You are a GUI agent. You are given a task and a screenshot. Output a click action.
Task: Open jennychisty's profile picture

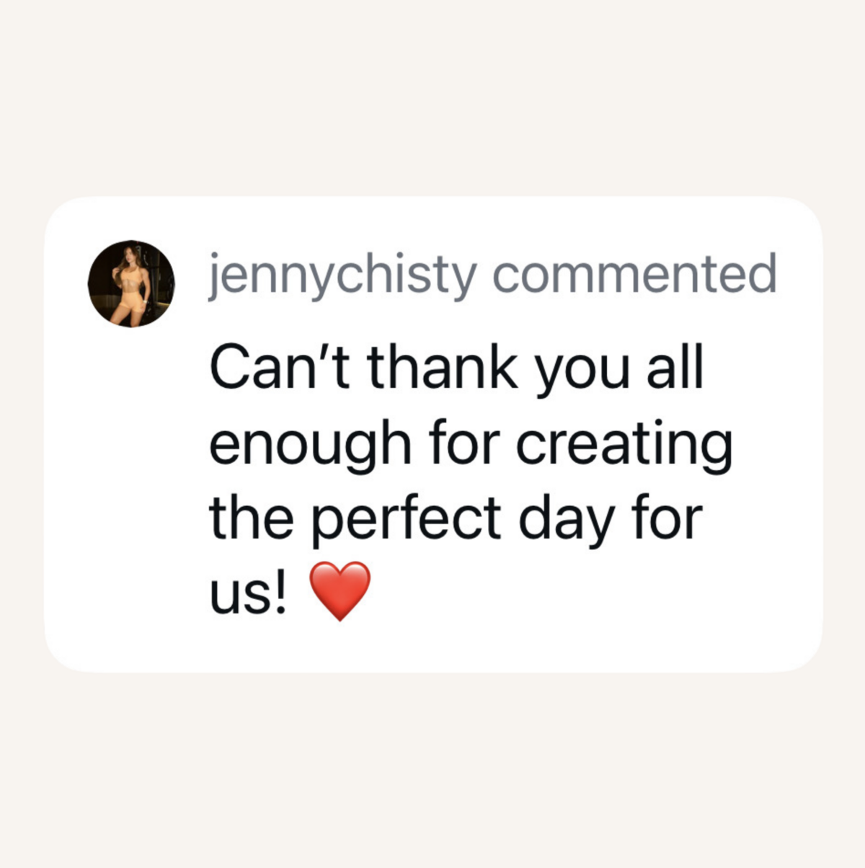(x=131, y=283)
